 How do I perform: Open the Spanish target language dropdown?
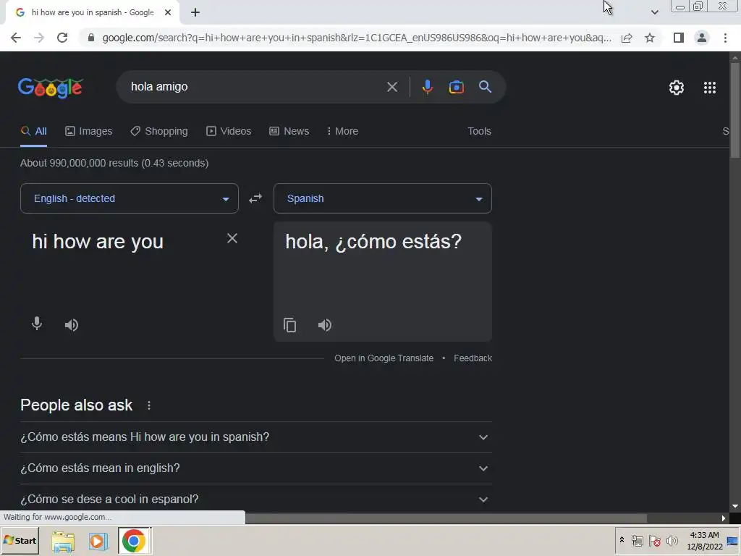(x=383, y=198)
